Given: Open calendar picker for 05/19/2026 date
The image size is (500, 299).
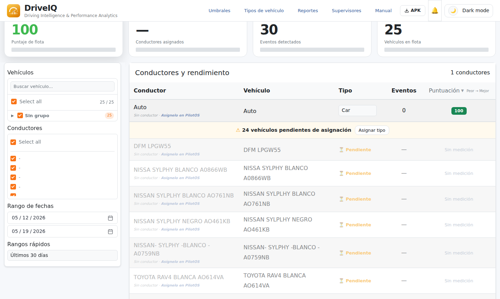Looking at the screenshot, I should [x=110, y=232].
